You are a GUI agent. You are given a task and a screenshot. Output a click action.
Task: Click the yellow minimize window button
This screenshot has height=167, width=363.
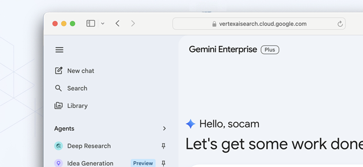point(64,24)
